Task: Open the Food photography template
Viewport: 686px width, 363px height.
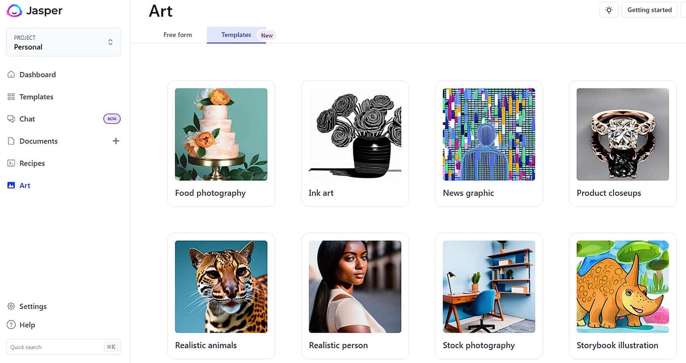Action: tap(221, 143)
